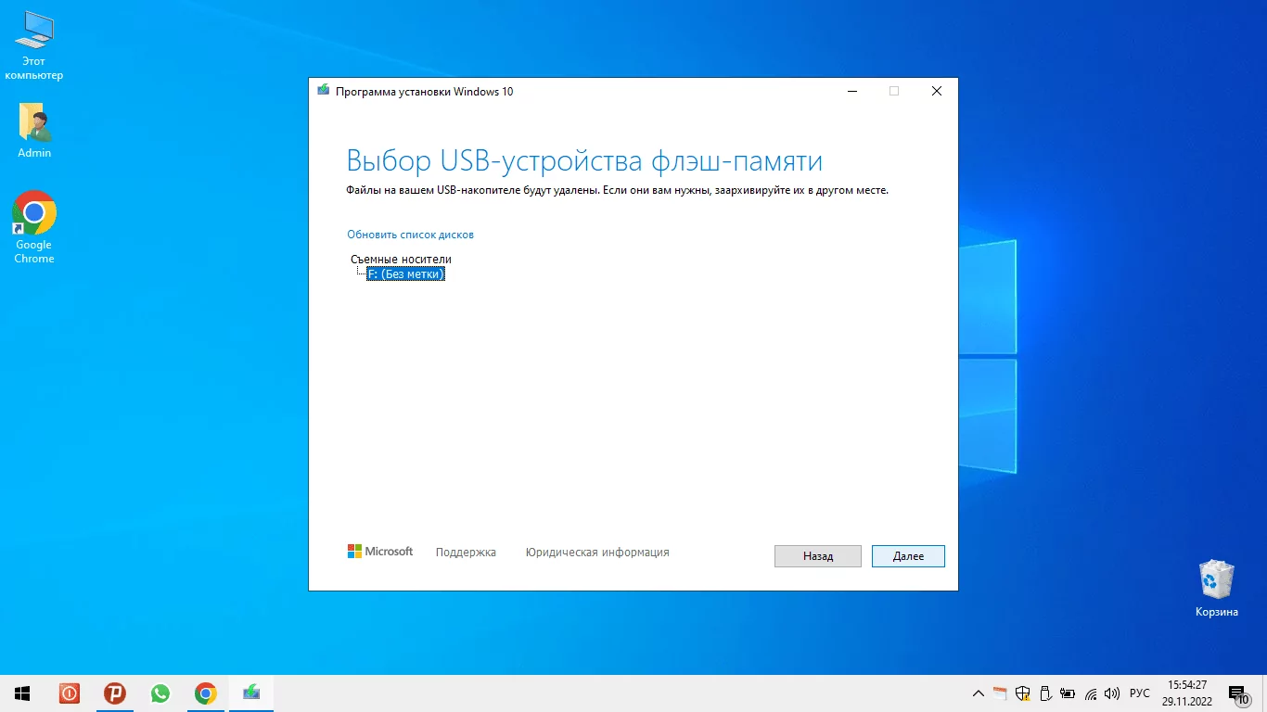Screen dimensions: 1267x712
Task: Switch to Psiphon in the taskbar
Action: pyautogui.click(x=115, y=693)
